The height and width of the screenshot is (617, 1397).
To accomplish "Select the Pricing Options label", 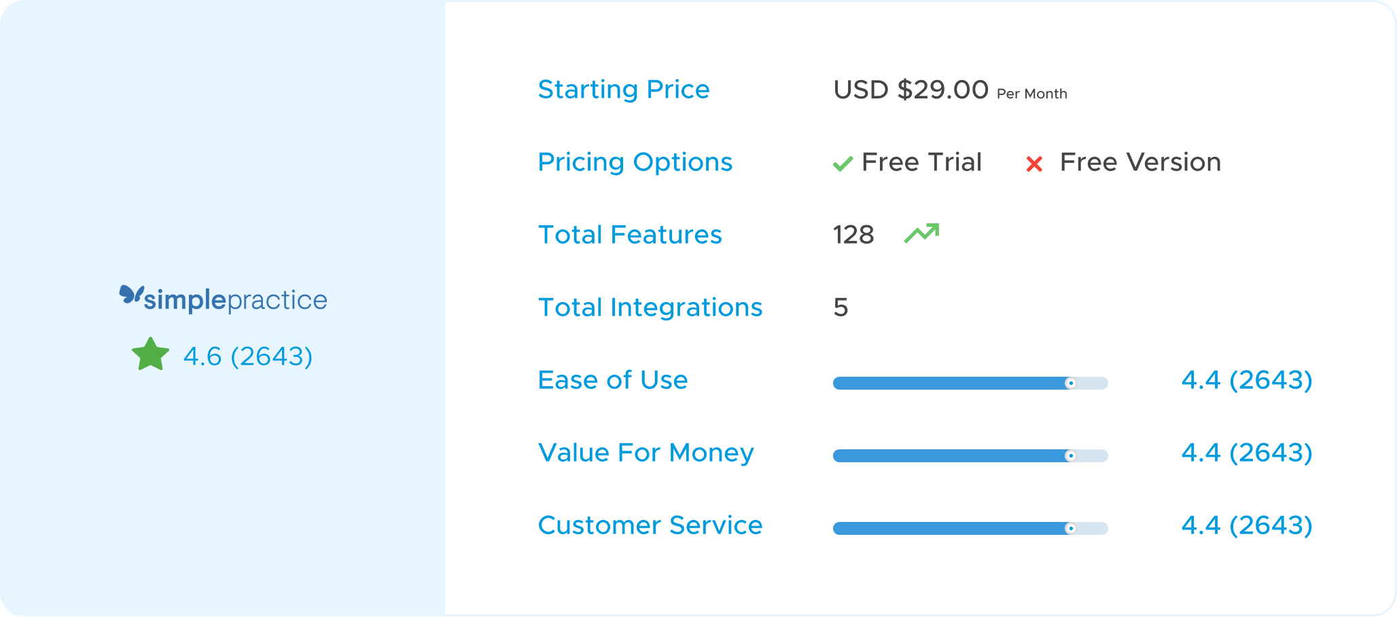I will [635, 162].
